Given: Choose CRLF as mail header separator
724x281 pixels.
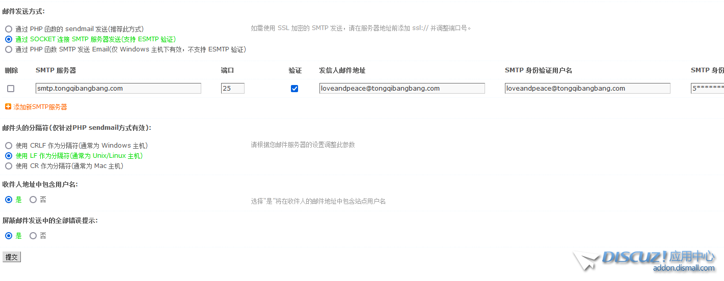Looking at the screenshot, I should (9, 146).
